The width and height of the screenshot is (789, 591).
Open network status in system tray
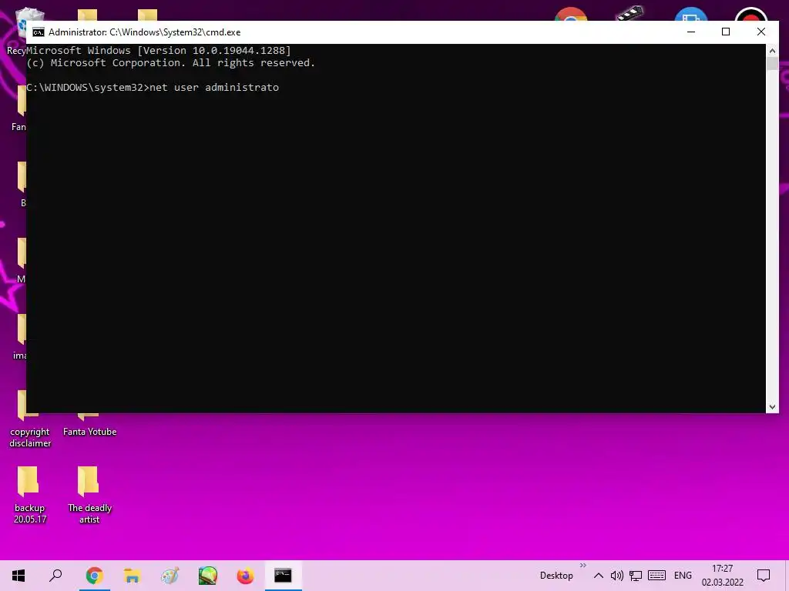(x=636, y=576)
